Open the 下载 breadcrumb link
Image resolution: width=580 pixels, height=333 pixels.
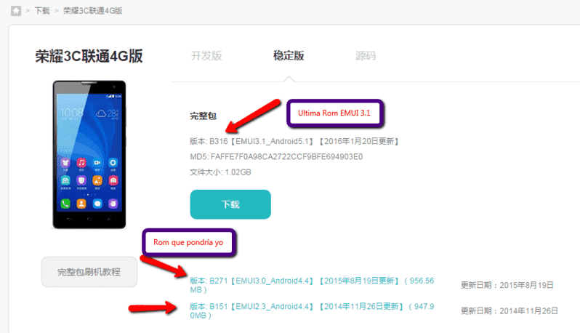(x=42, y=11)
